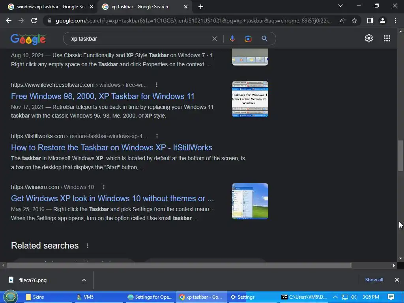Open more options for ilovefreesoftware result
This screenshot has width=404, height=303.
click(x=157, y=85)
